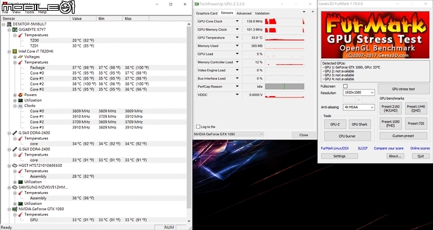433x230 pixels.
Task: Open the GPU Memory Clock sensor dropdown
Action: pyautogui.click(x=237, y=29)
